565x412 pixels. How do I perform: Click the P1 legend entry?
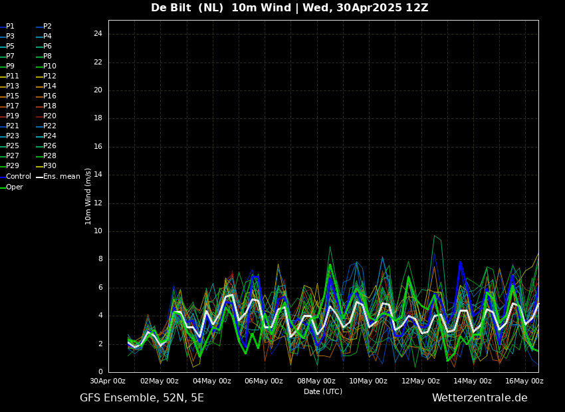10,27
